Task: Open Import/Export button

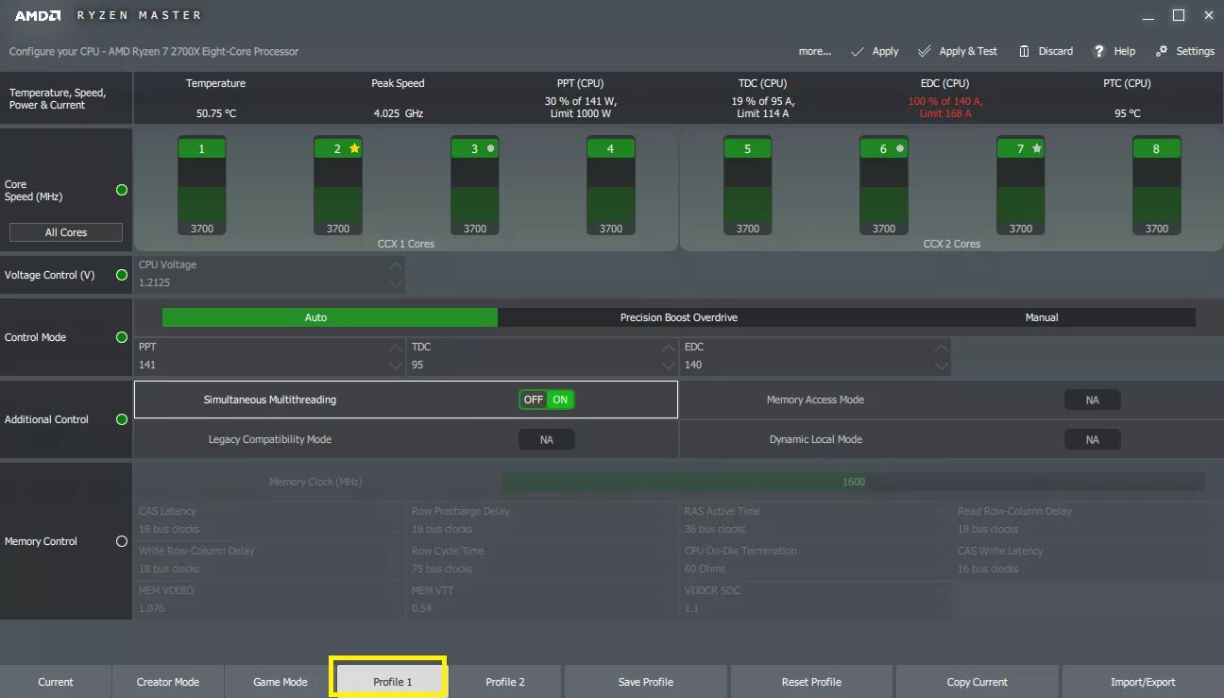Action: tap(1143, 682)
